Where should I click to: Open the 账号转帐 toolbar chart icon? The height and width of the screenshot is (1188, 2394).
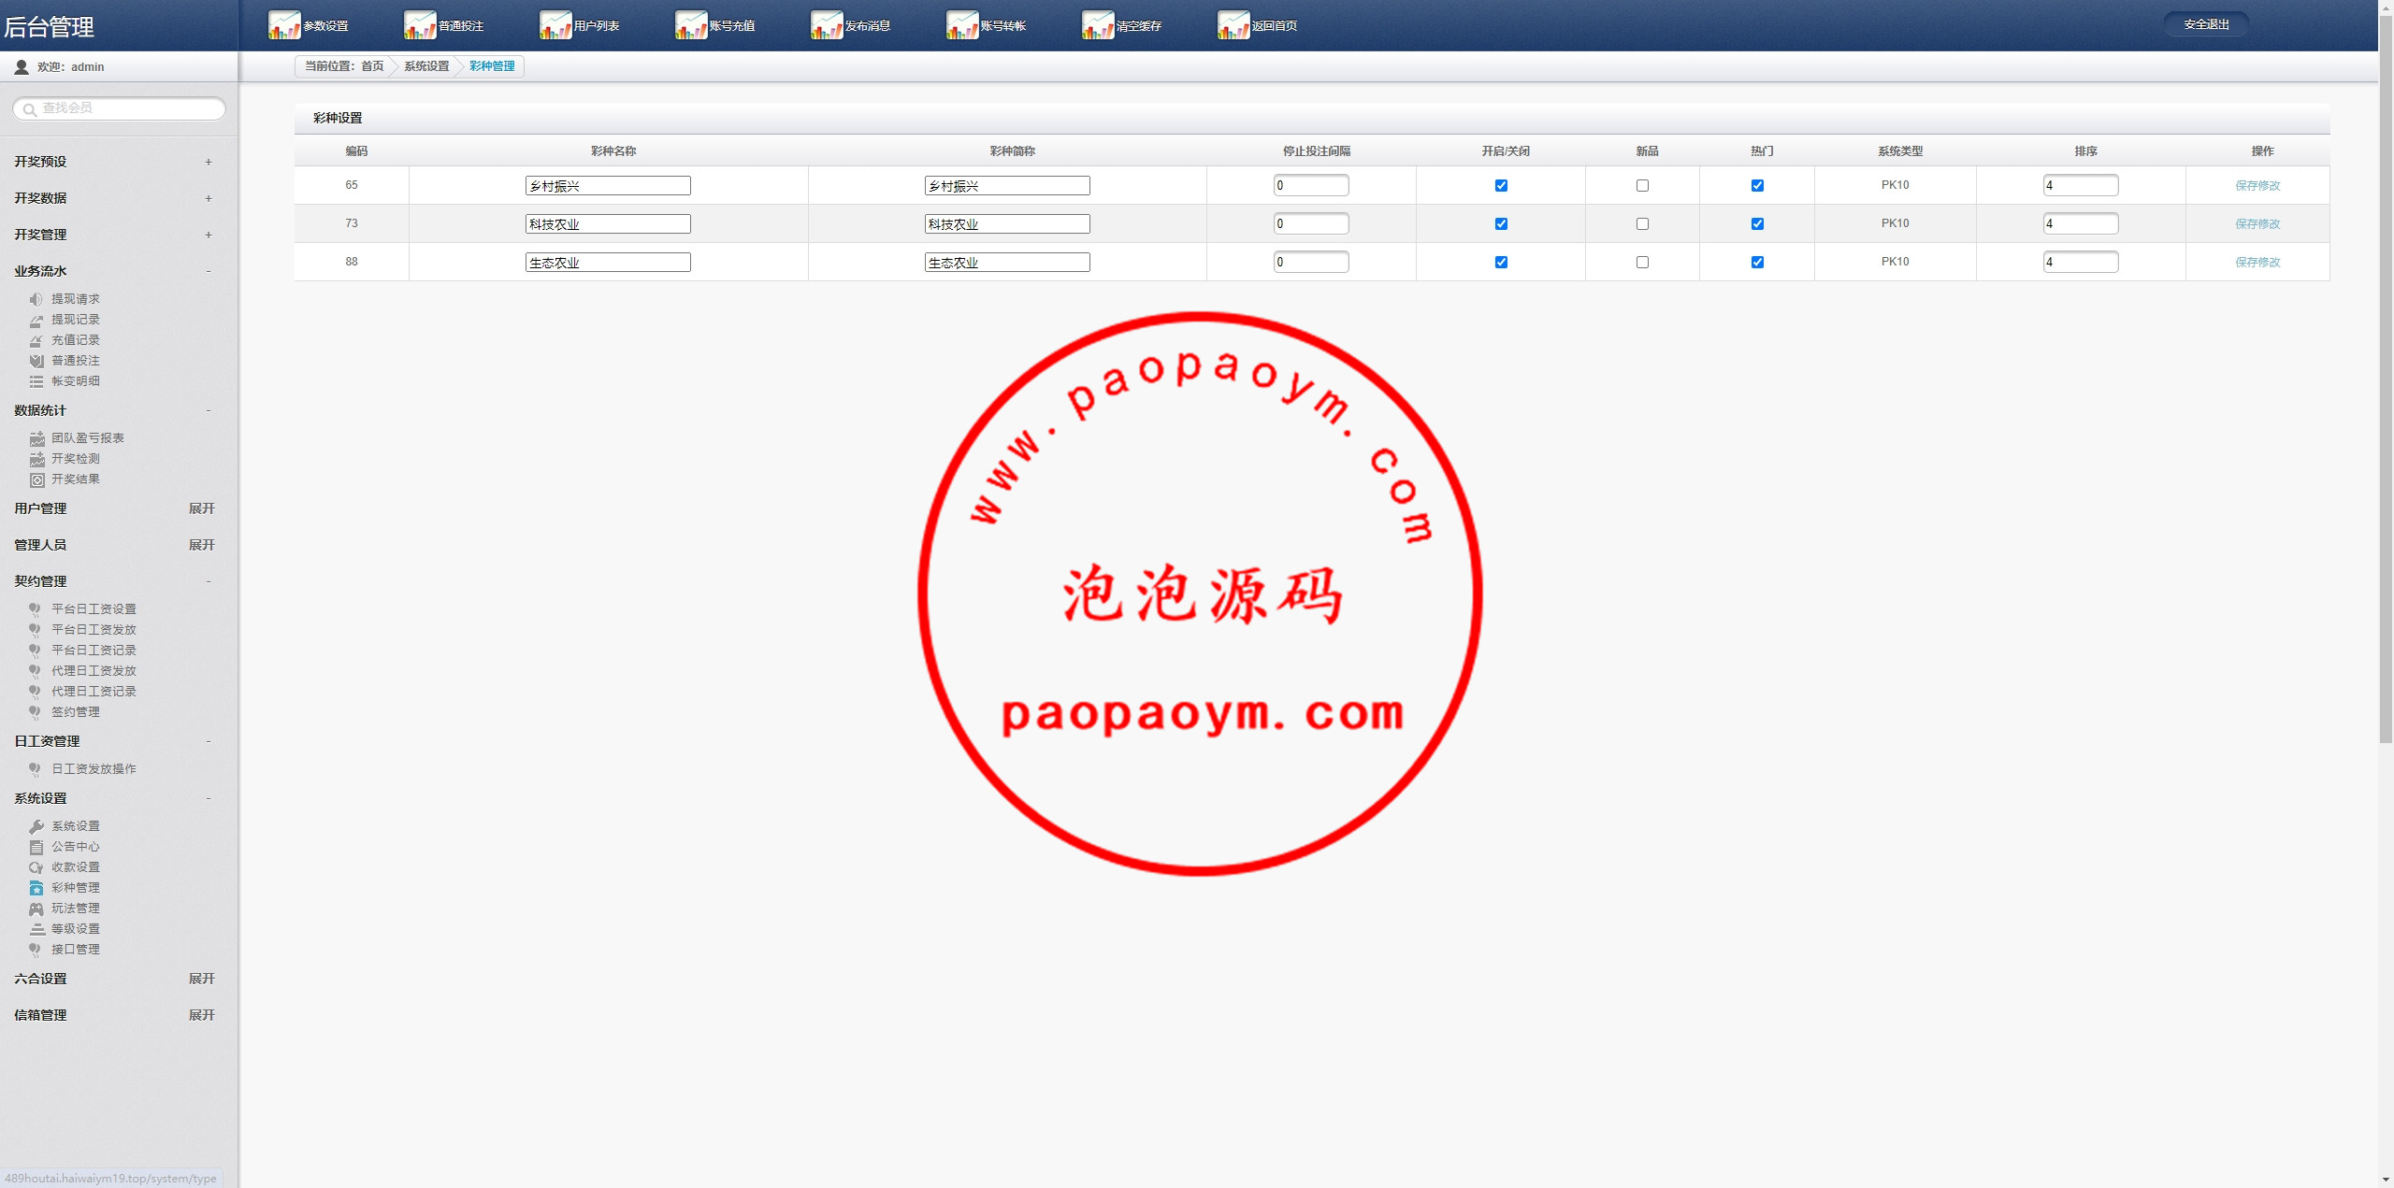pyautogui.click(x=962, y=25)
